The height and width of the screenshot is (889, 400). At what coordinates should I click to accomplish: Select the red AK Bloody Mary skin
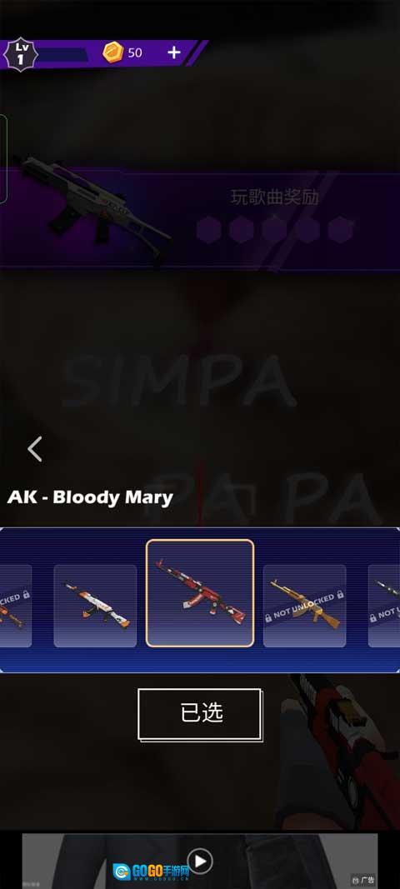(x=200, y=593)
